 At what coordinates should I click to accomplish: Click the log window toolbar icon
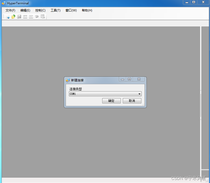click(x=43, y=17)
